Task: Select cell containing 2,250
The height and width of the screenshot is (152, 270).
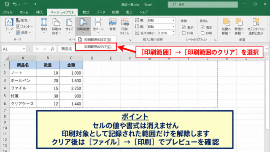Action: pyautogui.click(x=71, y=88)
